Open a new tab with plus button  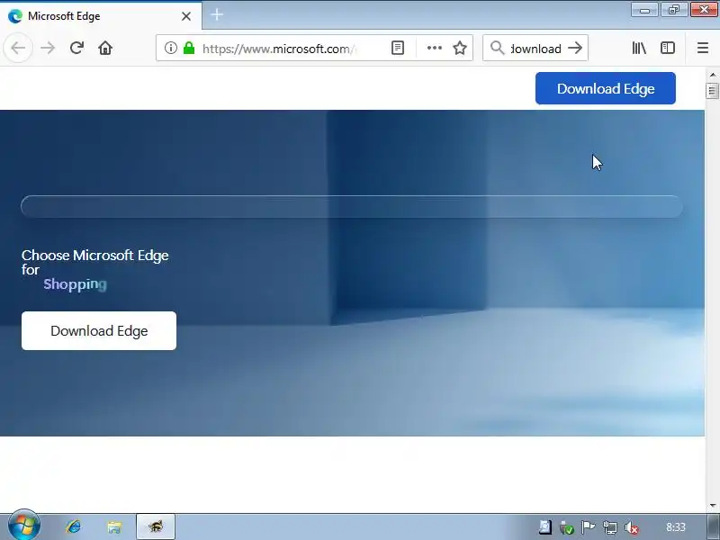pyautogui.click(x=217, y=14)
